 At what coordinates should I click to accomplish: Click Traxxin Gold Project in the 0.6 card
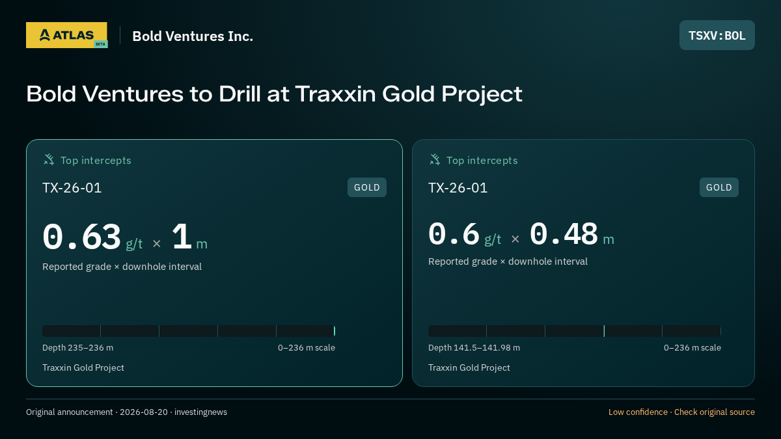469,367
